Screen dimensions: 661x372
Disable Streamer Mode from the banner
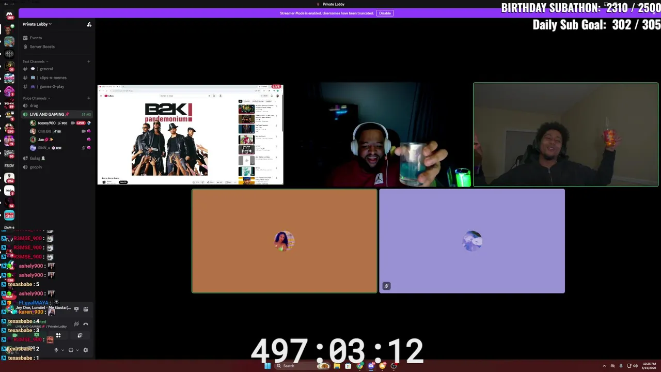coord(385,13)
